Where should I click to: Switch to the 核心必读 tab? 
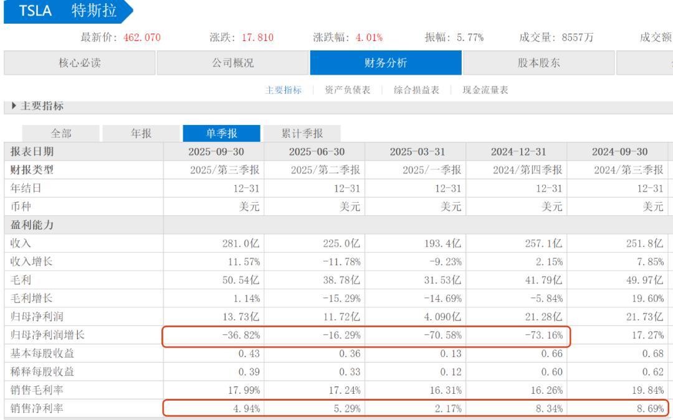click(82, 63)
